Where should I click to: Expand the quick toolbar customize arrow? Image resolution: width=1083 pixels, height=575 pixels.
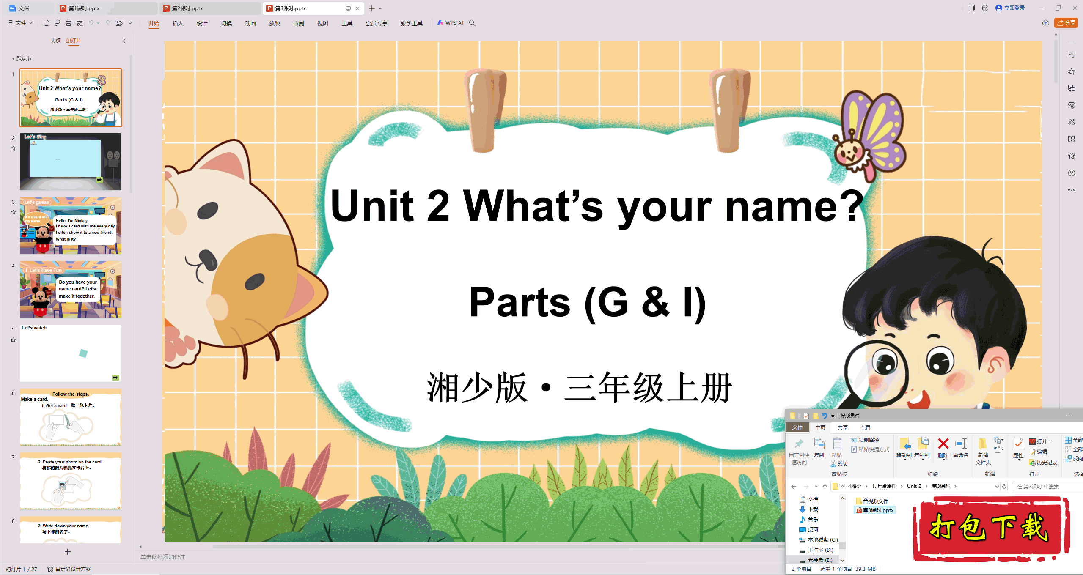(x=130, y=23)
